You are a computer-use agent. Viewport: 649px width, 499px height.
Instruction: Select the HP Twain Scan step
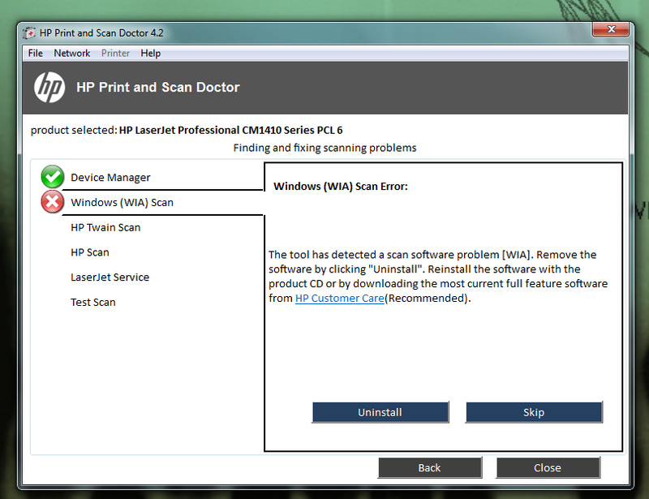coord(105,227)
